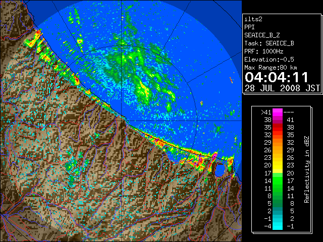Pick the dark green 5–8 dBZ legend swatch
The width and height of the screenshot is (323, 242).
pos(278,203)
